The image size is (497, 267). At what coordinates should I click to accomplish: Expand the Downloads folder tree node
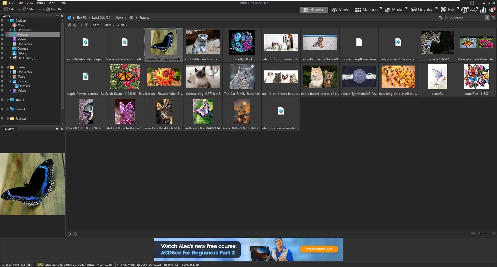(x=10, y=30)
